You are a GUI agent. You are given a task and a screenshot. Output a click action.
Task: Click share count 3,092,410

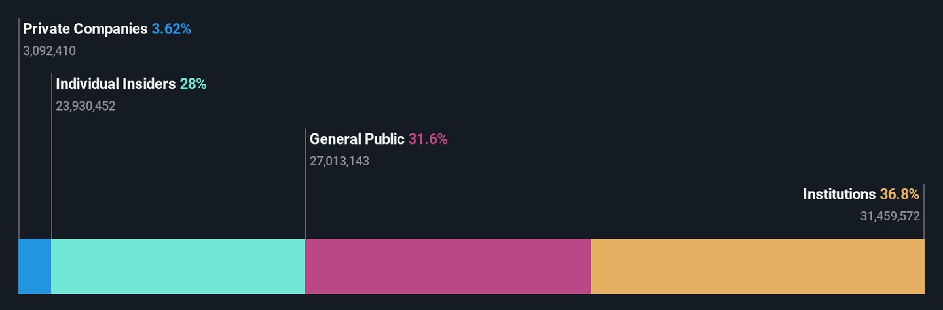click(50, 51)
